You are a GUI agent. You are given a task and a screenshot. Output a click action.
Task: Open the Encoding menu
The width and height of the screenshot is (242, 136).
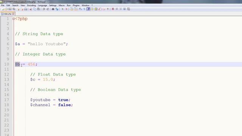coord(31,5)
